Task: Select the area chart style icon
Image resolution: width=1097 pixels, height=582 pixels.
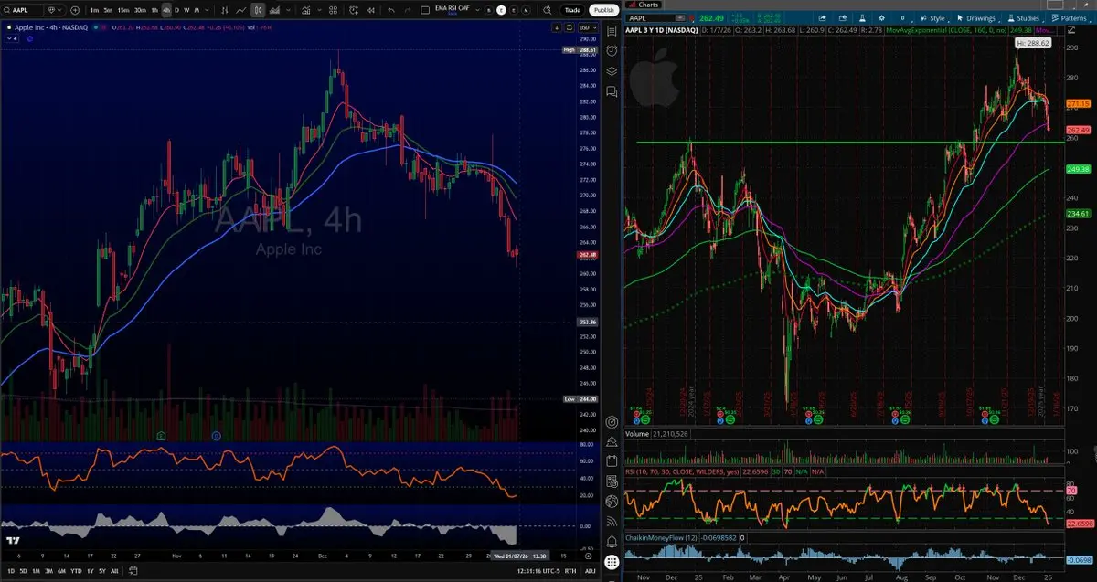Action: click(x=274, y=10)
